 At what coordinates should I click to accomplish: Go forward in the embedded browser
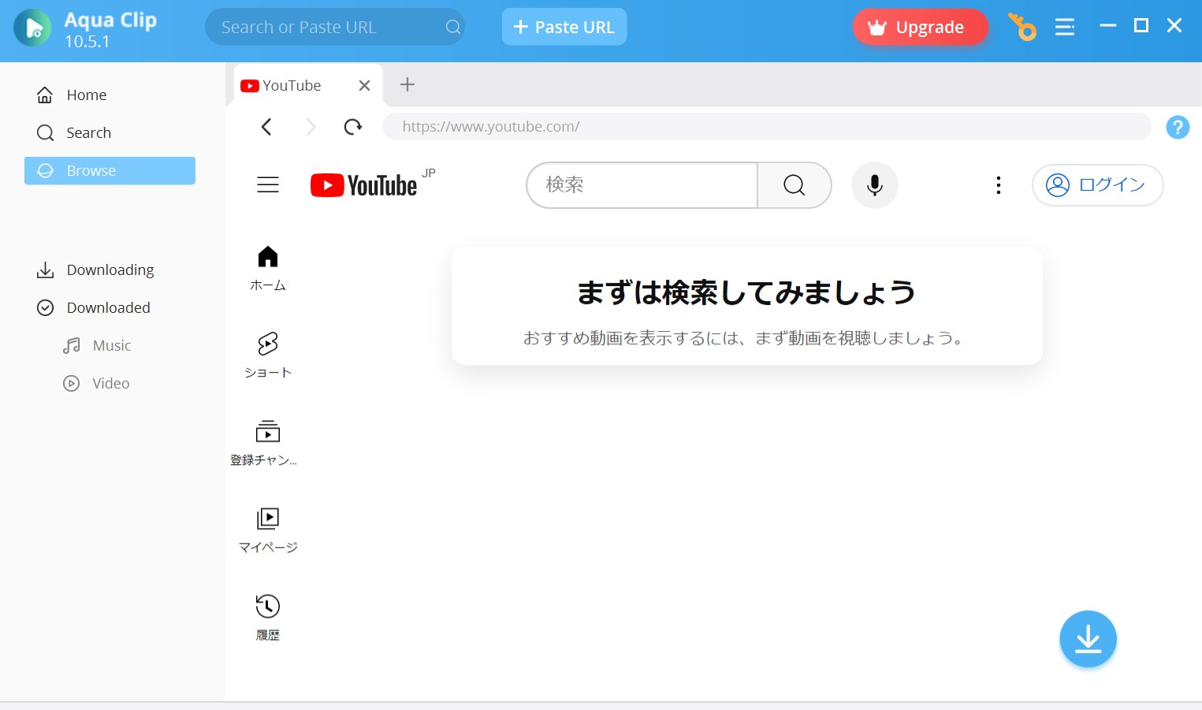(x=311, y=127)
